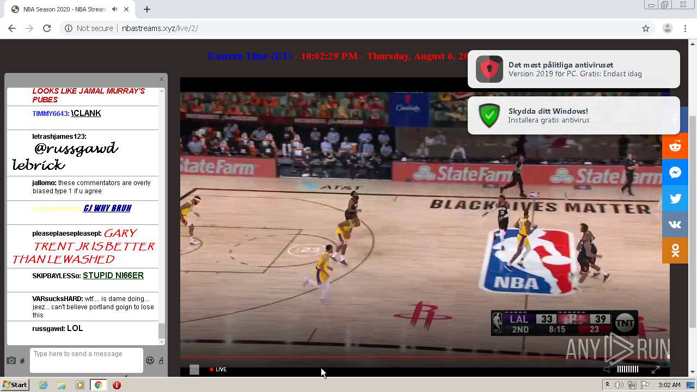The width and height of the screenshot is (697, 392).
Task: Open a new browser tab
Action: (x=147, y=9)
